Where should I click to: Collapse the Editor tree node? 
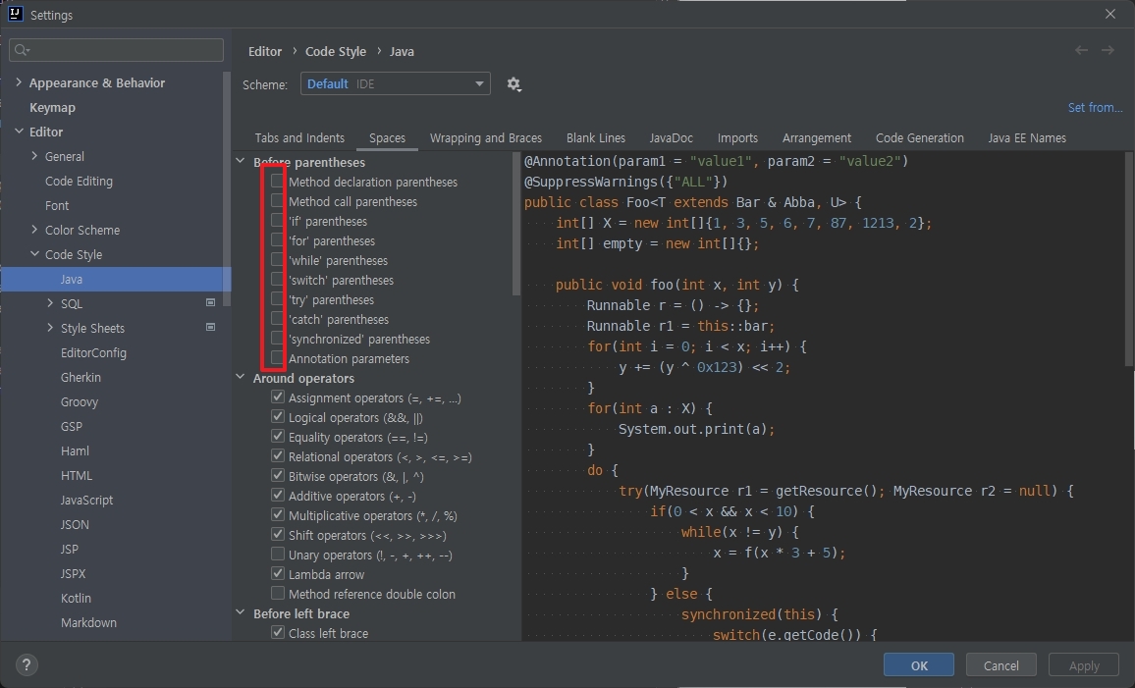point(19,131)
